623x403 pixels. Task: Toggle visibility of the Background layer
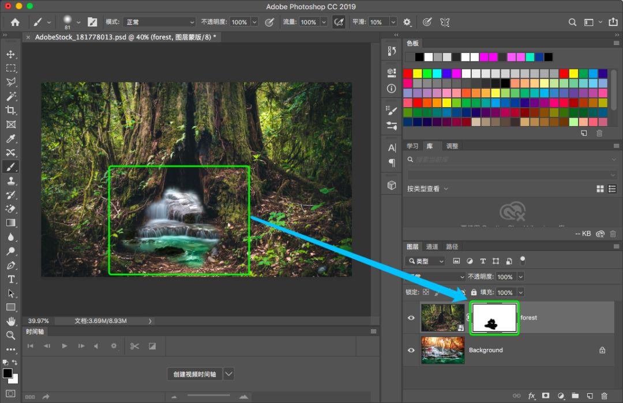click(x=411, y=350)
